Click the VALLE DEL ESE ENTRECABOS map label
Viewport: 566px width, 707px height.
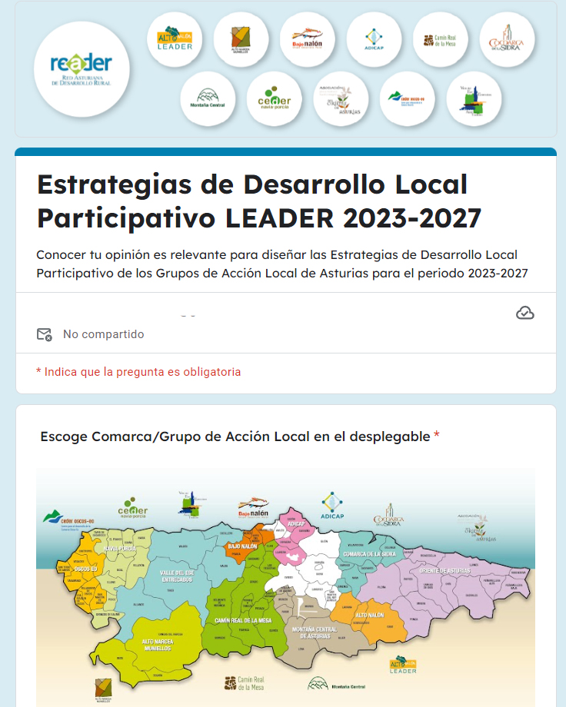tap(177, 576)
